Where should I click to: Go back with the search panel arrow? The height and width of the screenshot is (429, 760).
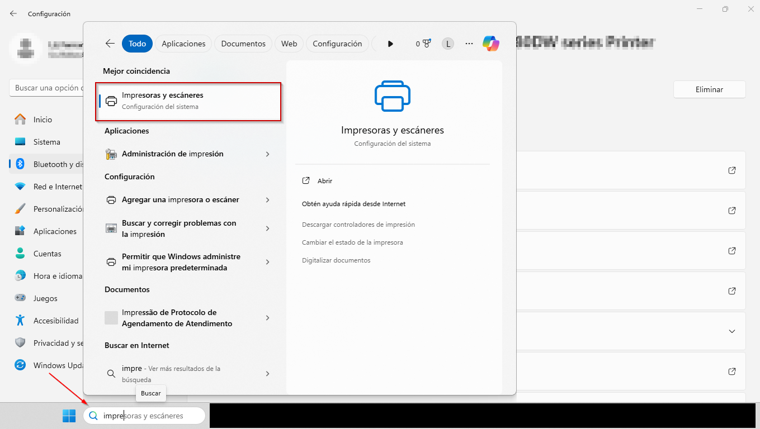(x=110, y=44)
